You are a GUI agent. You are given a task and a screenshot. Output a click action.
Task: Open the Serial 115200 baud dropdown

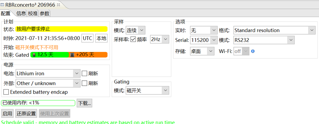click(204, 40)
